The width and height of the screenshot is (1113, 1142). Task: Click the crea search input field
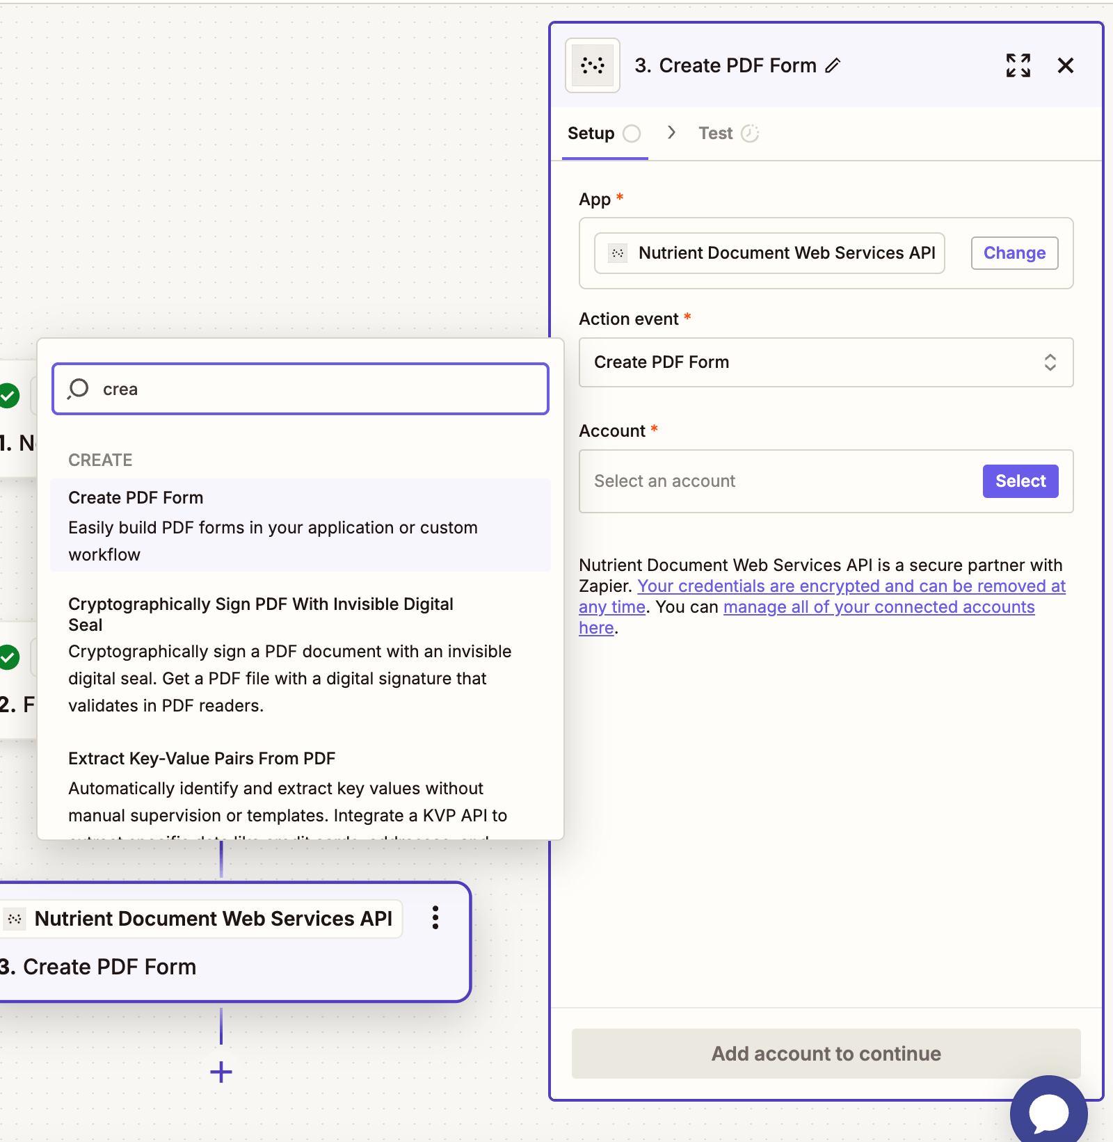coord(300,389)
